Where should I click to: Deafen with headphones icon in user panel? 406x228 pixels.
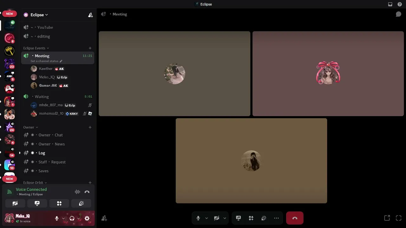coord(72,218)
